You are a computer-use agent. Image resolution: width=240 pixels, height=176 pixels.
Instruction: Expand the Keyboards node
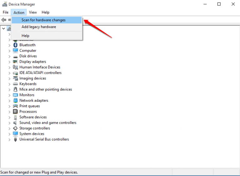click(x=9, y=84)
